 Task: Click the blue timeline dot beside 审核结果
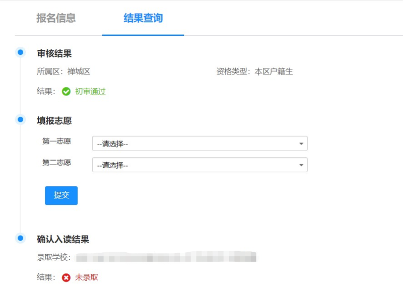coord(21,52)
